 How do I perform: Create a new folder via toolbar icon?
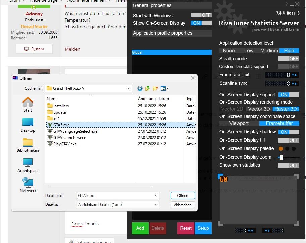[x=155, y=88]
